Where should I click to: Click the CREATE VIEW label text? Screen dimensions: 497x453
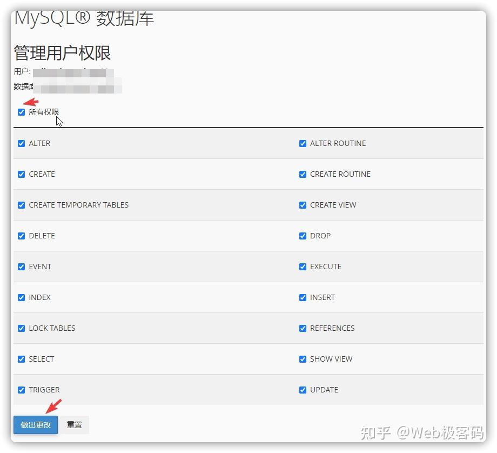(333, 205)
